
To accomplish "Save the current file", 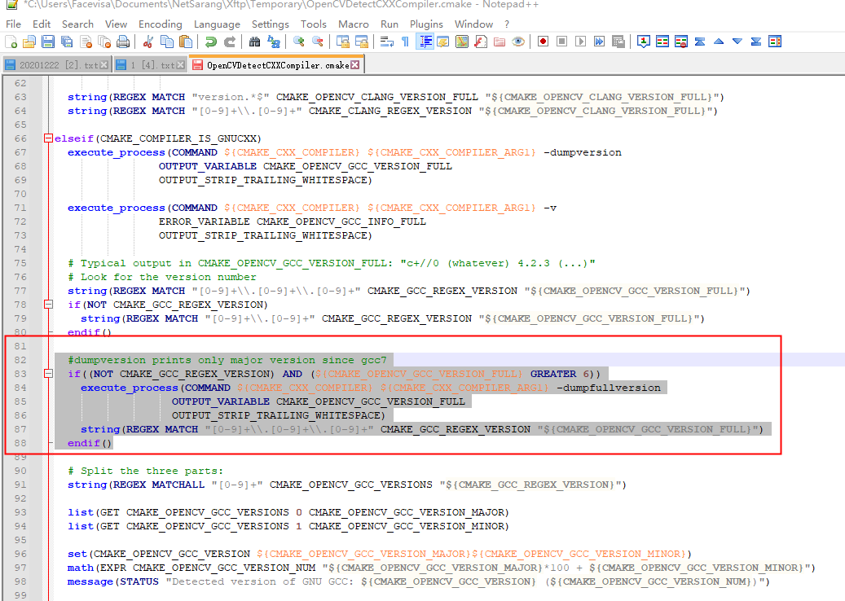I will coord(48,42).
